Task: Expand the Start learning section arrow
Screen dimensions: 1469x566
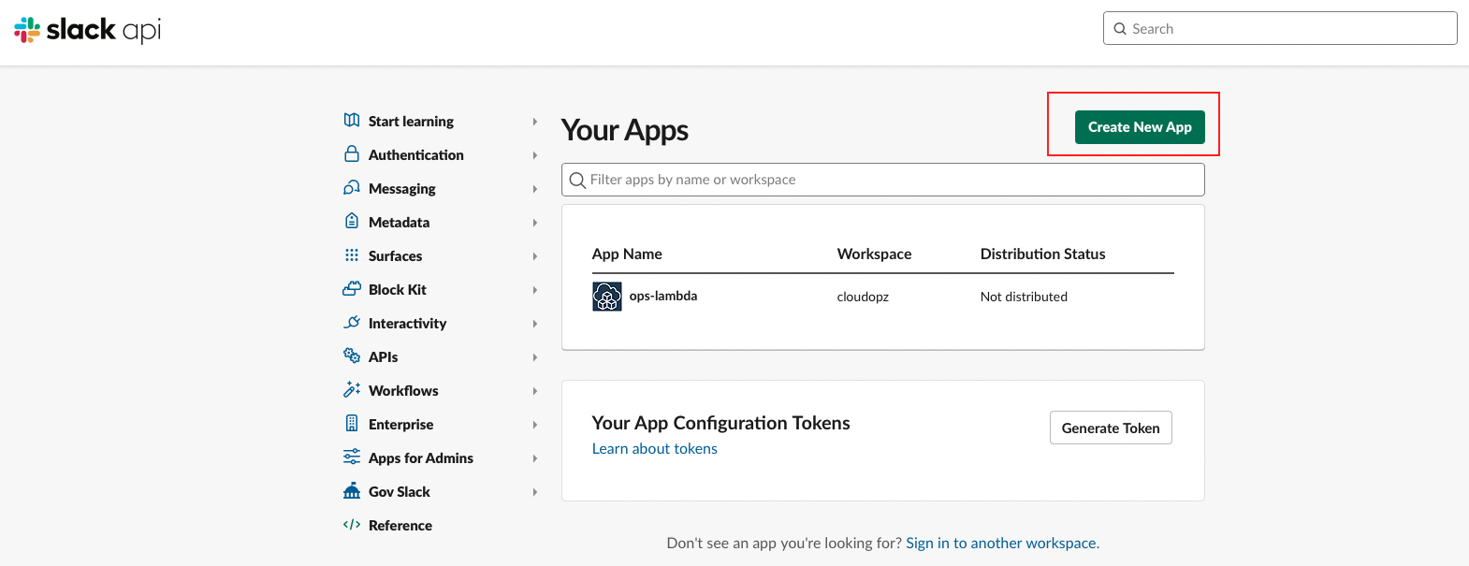Action: click(535, 122)
